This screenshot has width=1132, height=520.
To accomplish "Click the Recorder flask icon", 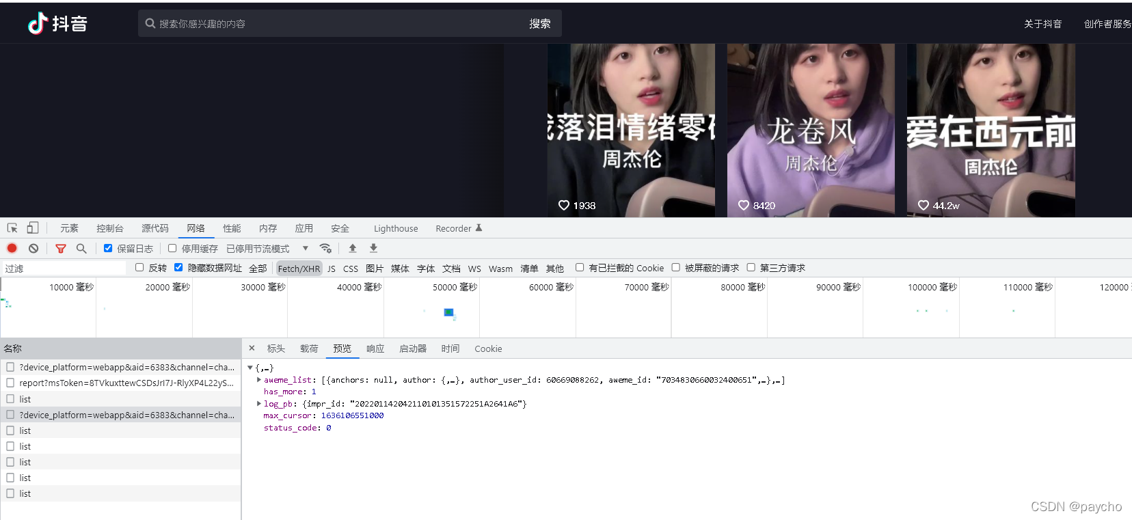I will (479, 228).
